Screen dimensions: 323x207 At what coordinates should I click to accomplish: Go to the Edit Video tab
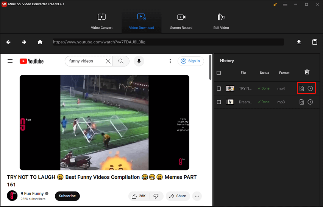coord(221,22)
